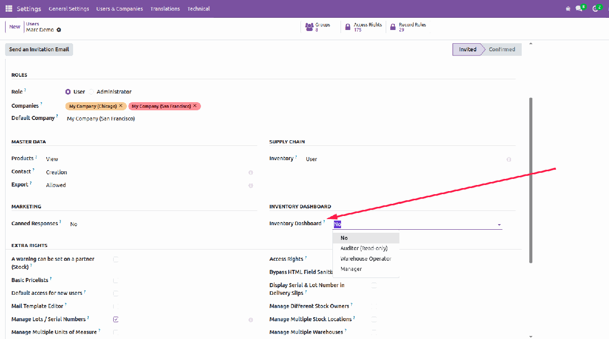Tick Manage Multiple Warehouses checkbox
The height and width of the screenshot is (339, 609).
click(374, 332)
